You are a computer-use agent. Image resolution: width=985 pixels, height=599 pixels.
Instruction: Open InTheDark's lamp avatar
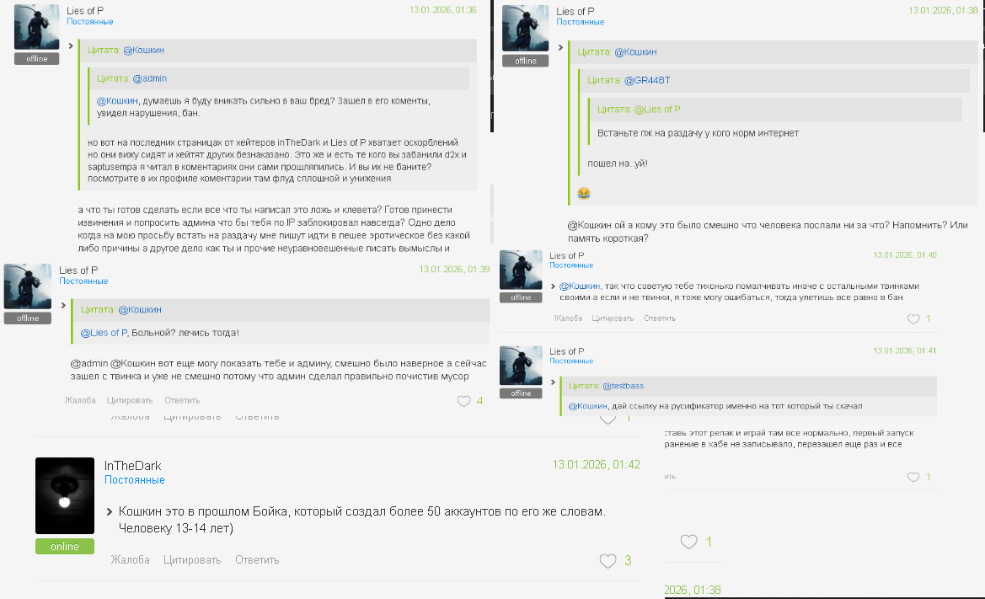tap(65, 496)
